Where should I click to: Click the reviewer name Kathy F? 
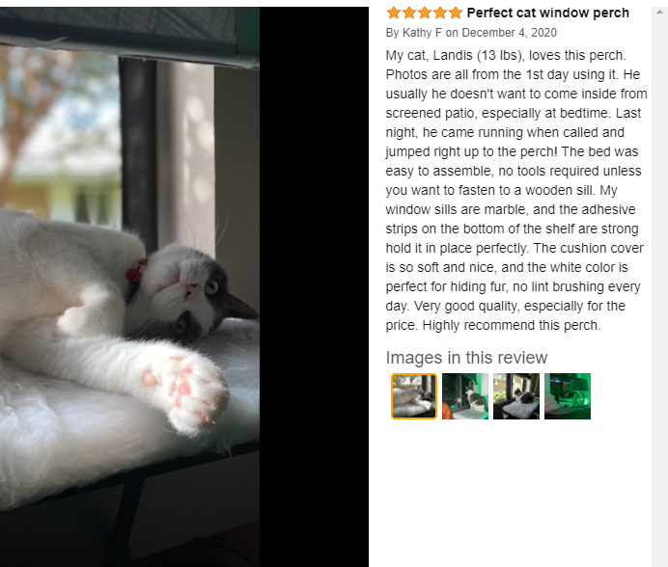pyautogui.click(x=422, y=33)
